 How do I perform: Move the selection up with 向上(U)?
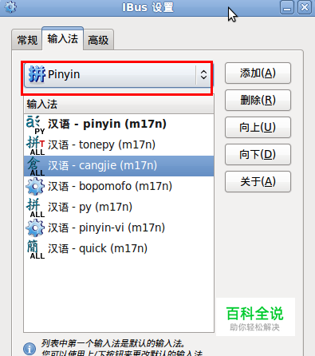click(258, 128)
